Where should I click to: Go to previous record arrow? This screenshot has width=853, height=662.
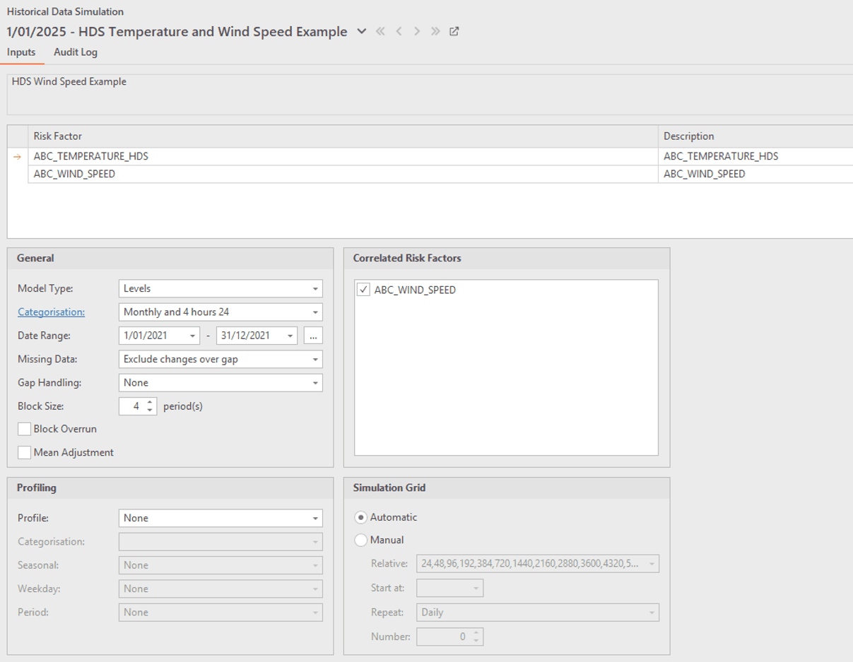coord(399,31)
